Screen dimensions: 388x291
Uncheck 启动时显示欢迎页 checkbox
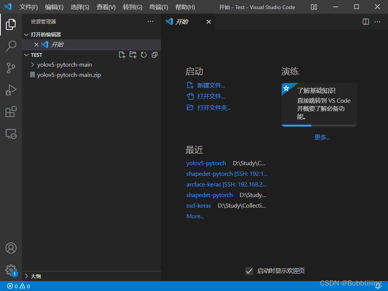tap(249, 271)
